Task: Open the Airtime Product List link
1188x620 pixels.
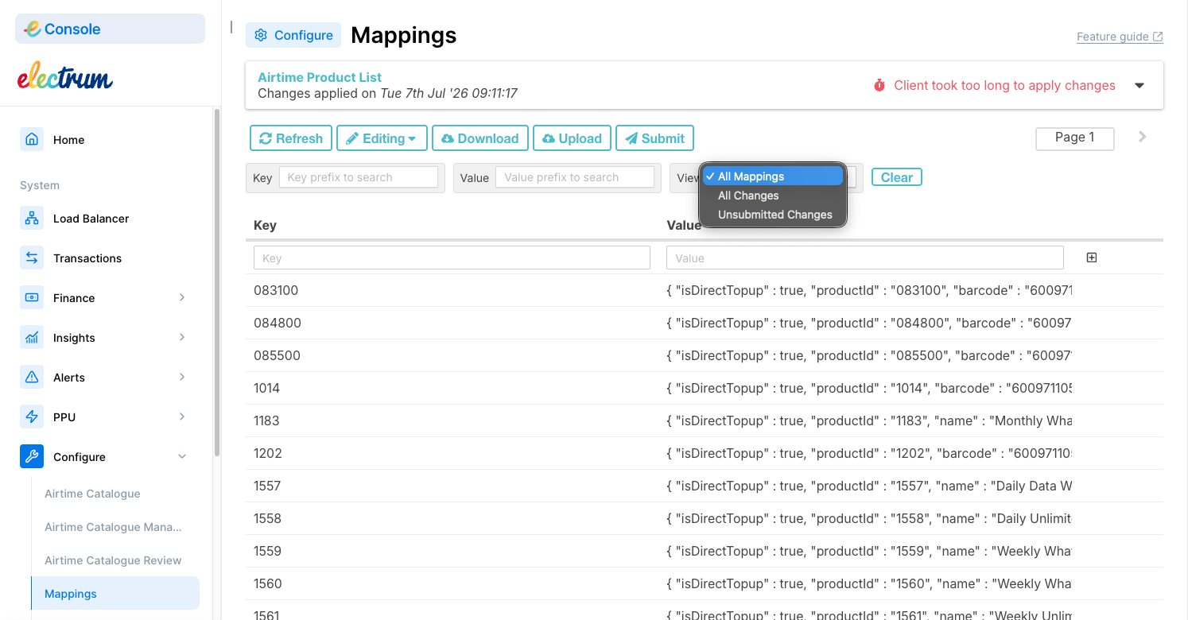Action: (320, 77)
